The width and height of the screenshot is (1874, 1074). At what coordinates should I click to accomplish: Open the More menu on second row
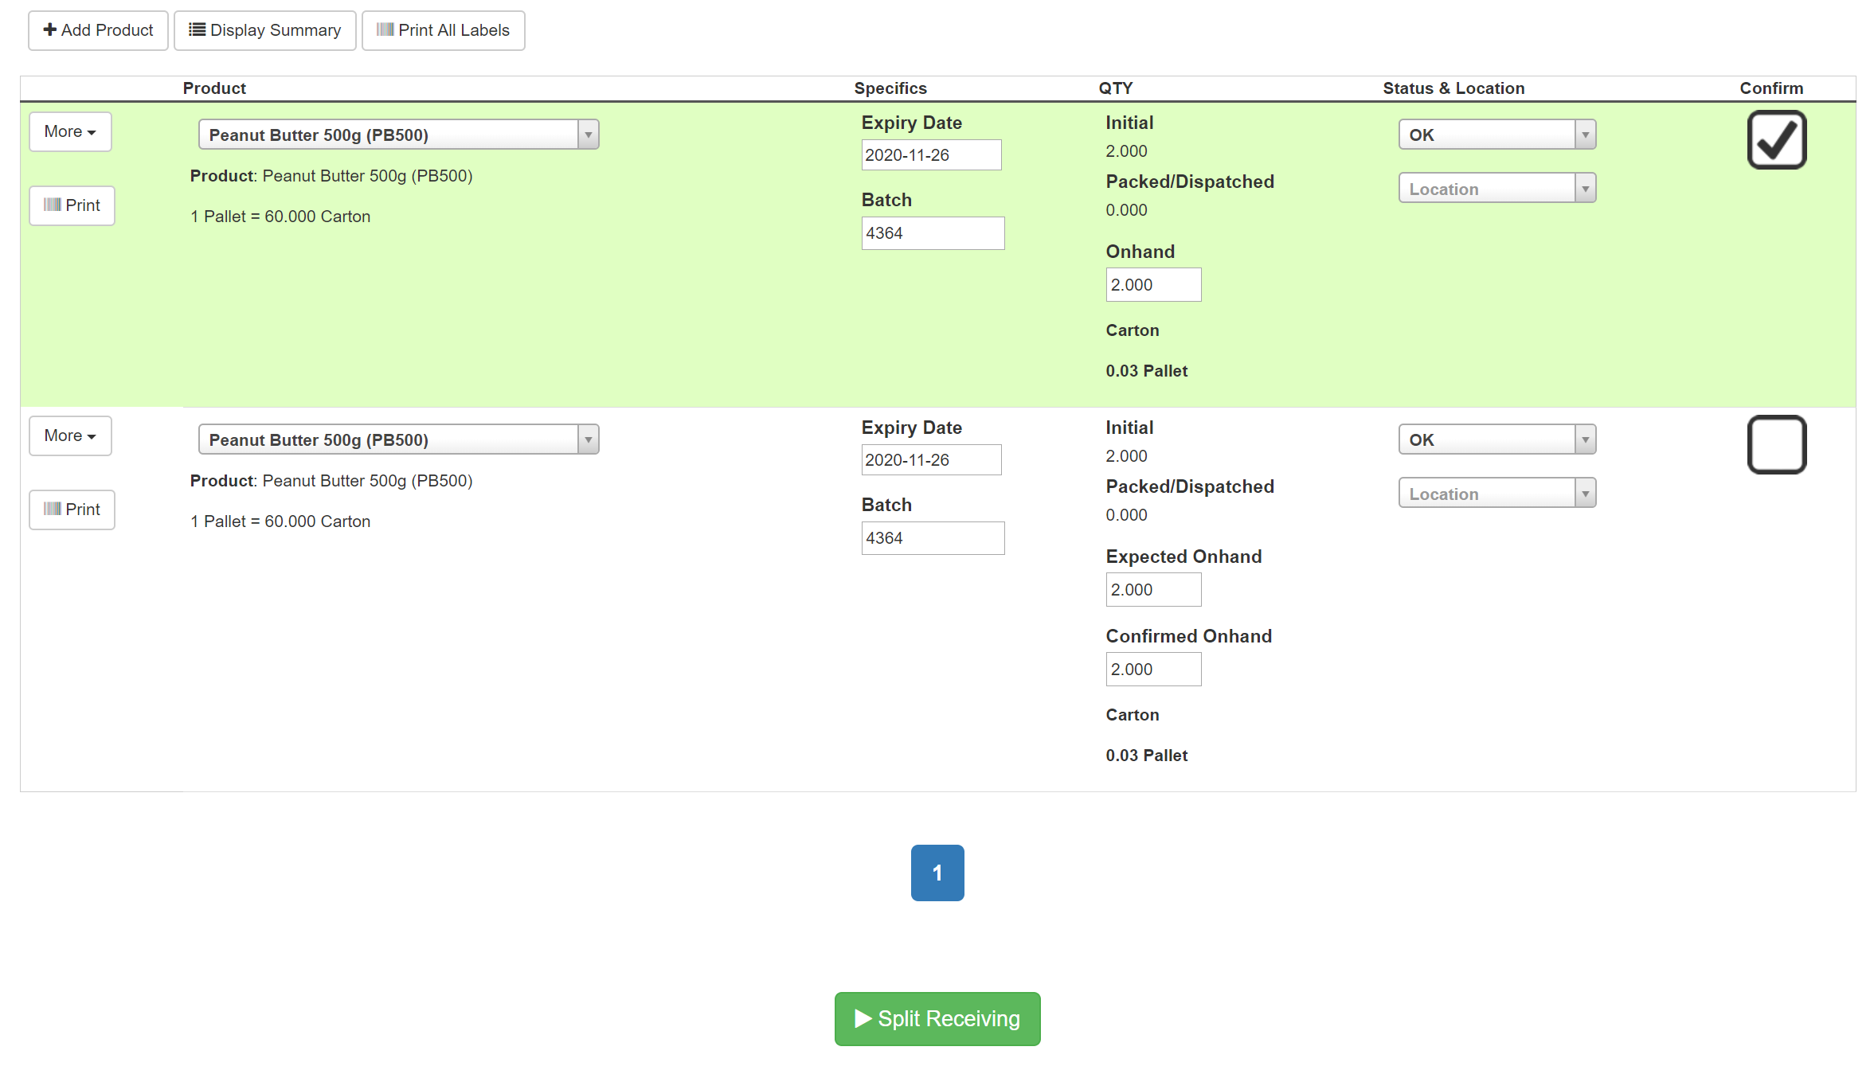pyautogui.click(x=70, y=435)
